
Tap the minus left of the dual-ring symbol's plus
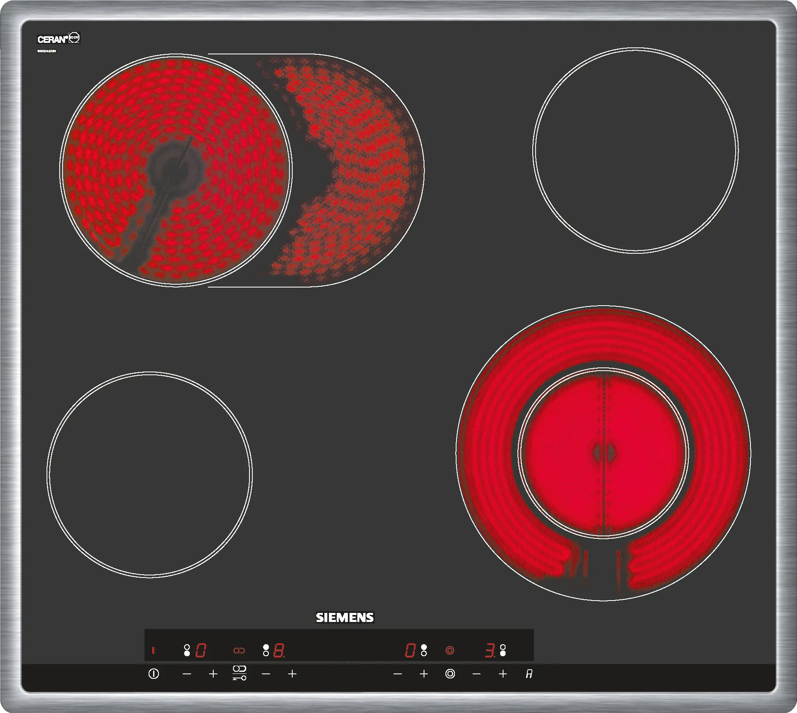397,674
